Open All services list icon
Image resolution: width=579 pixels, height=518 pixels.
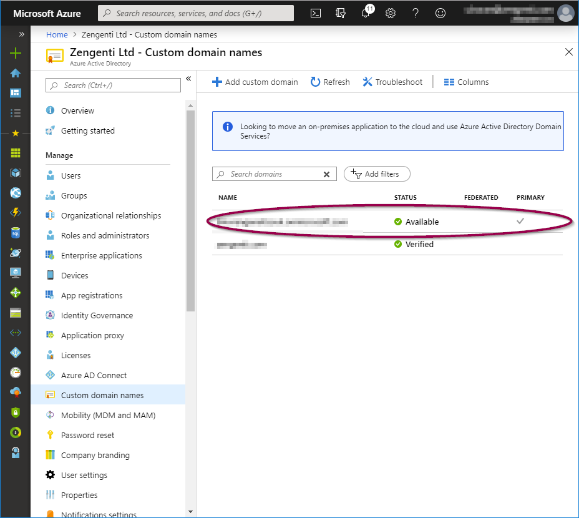16,113
